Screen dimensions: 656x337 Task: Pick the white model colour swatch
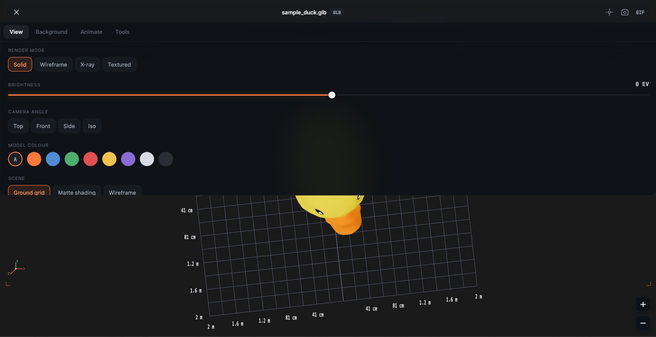pos(147,159)
